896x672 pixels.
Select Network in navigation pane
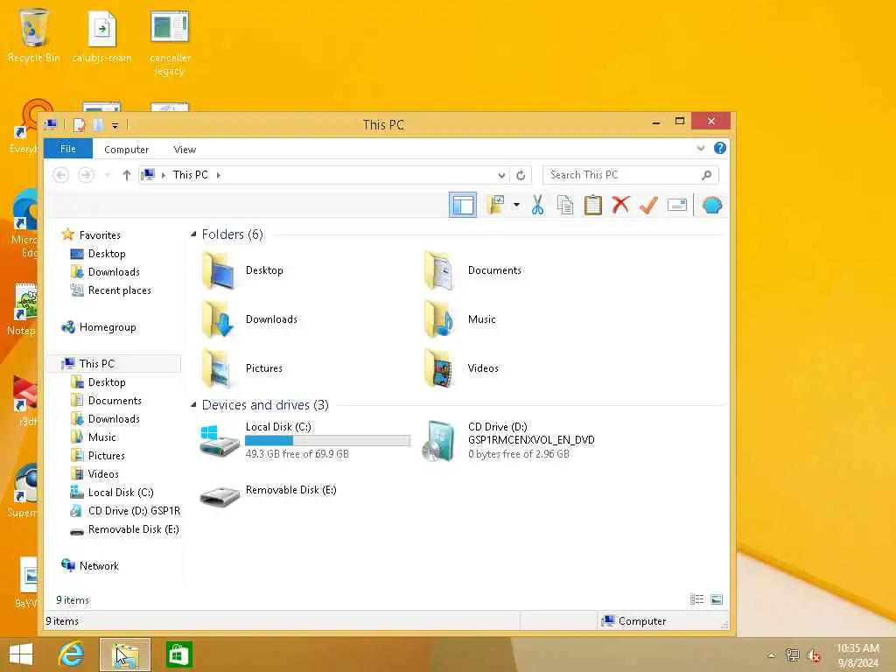[90, 566]
